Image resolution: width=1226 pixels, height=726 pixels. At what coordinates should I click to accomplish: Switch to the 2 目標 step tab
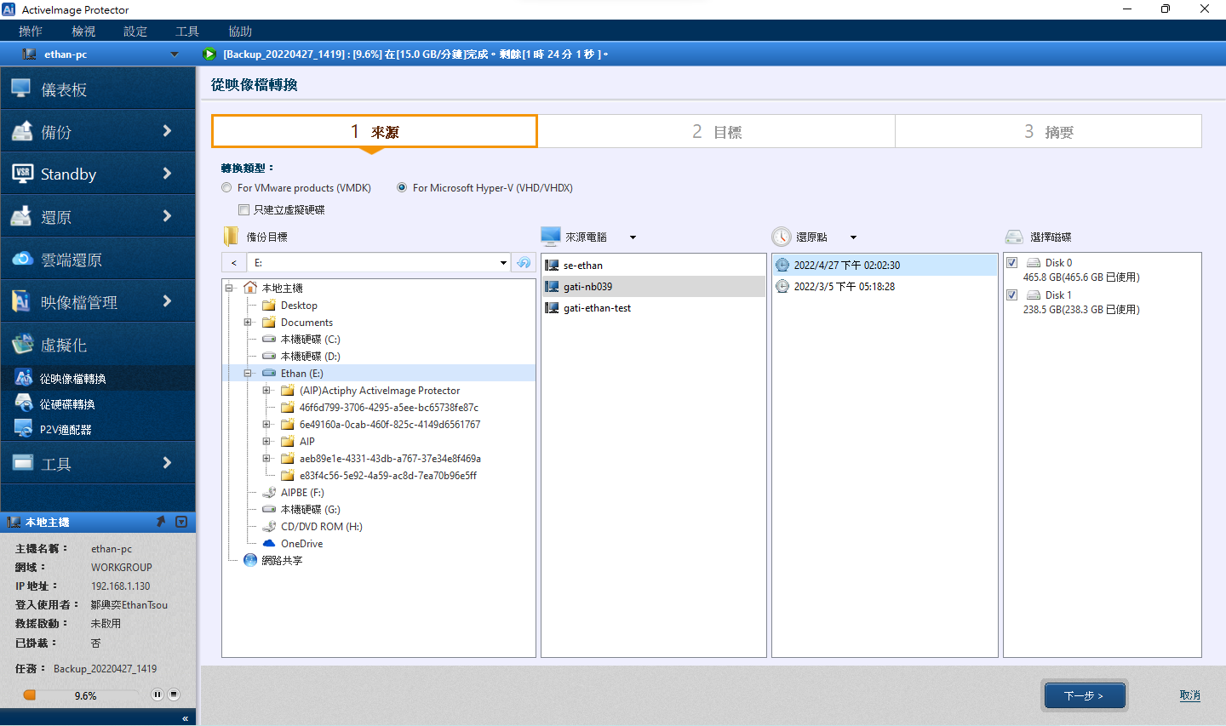(x=716, y=132)
